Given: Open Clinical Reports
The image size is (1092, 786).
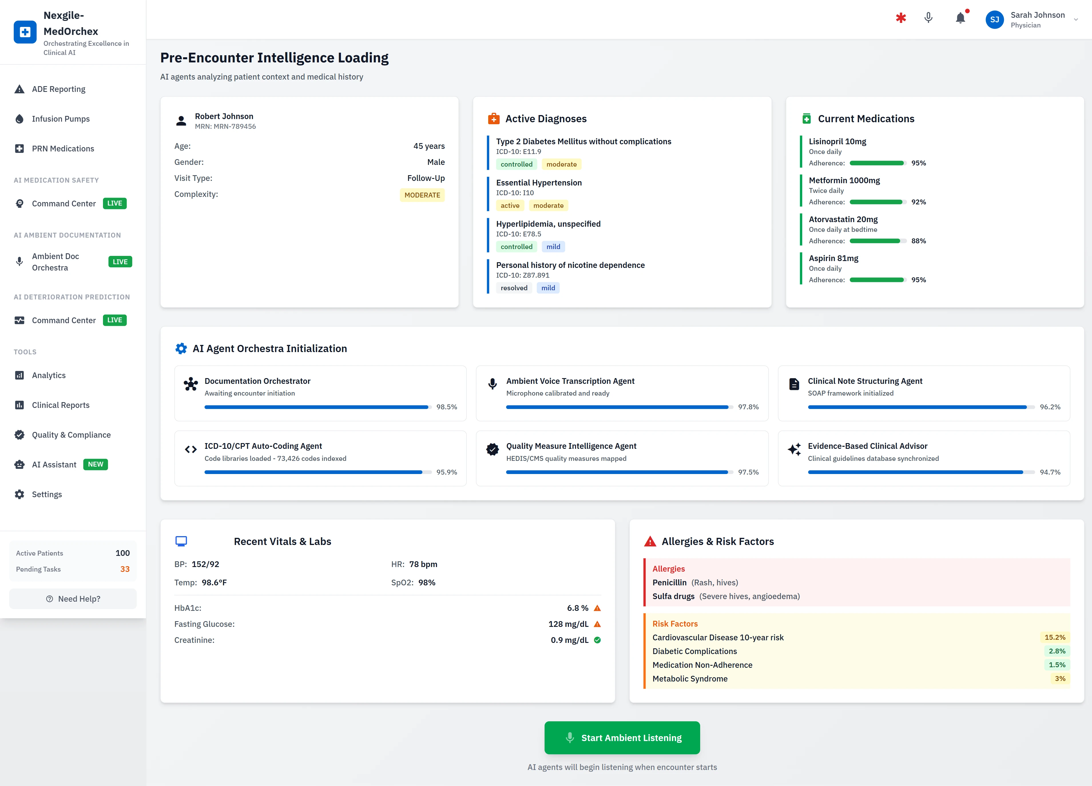Looking at the screenshot, I should 60,405.
